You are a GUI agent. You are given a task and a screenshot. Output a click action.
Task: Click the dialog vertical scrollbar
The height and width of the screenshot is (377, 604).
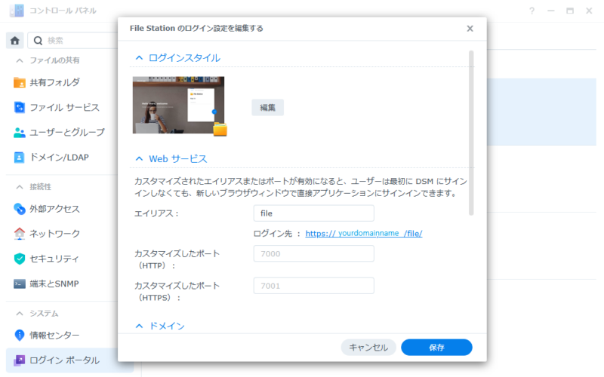[x=471, y=133]
